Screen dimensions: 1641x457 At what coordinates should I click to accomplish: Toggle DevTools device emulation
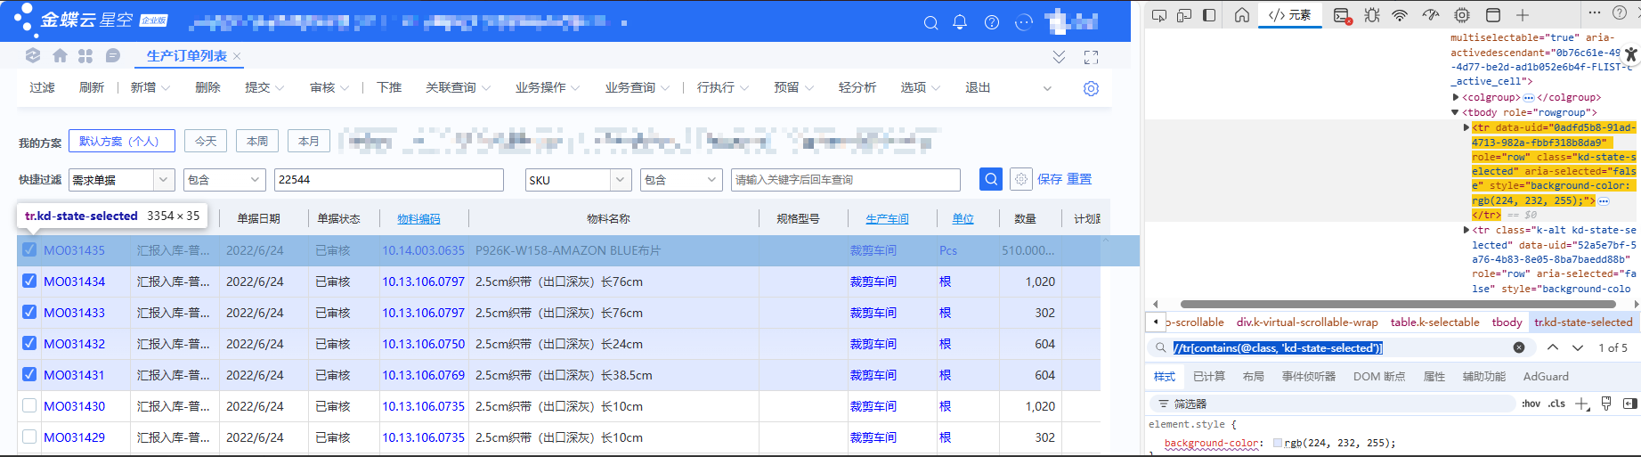tap(1184, 15)
